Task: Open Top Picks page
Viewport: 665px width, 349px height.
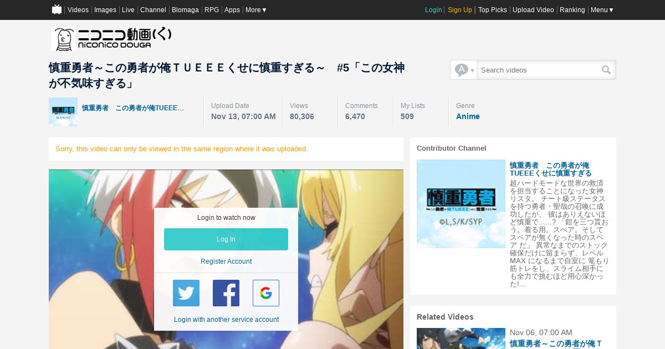Action: (x=493, y=10)
